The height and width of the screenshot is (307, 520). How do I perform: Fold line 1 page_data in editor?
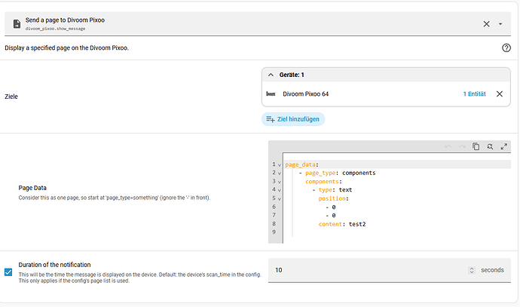[x=280, y=165]
